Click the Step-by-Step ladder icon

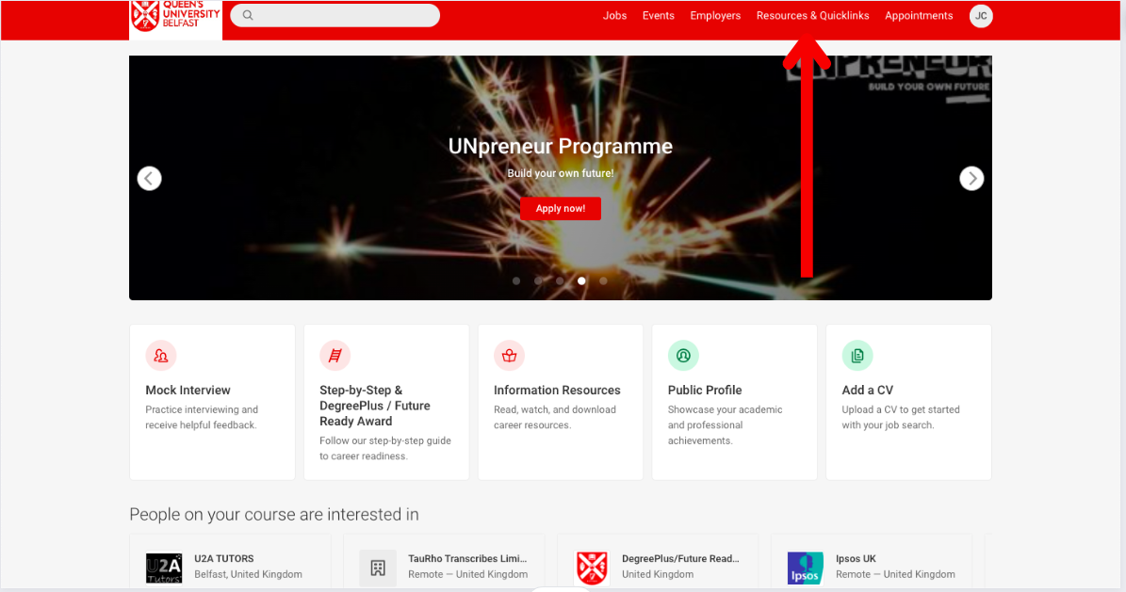click(x=335, y=356)
